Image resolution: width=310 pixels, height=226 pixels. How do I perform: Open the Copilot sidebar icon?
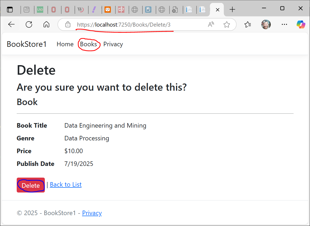(301, 24)
